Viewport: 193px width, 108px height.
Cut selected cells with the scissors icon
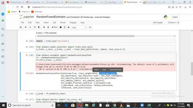click(30, 27)
